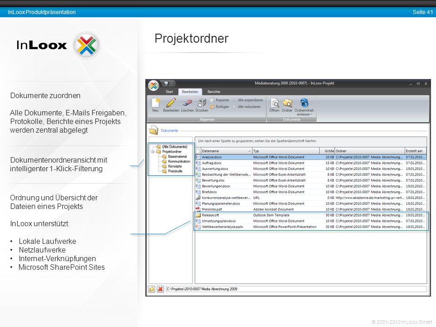Click the PowerPoint icon of Wettbewerberanalyse.pptx
Screen dimensions: 436x327
(198, 227)
